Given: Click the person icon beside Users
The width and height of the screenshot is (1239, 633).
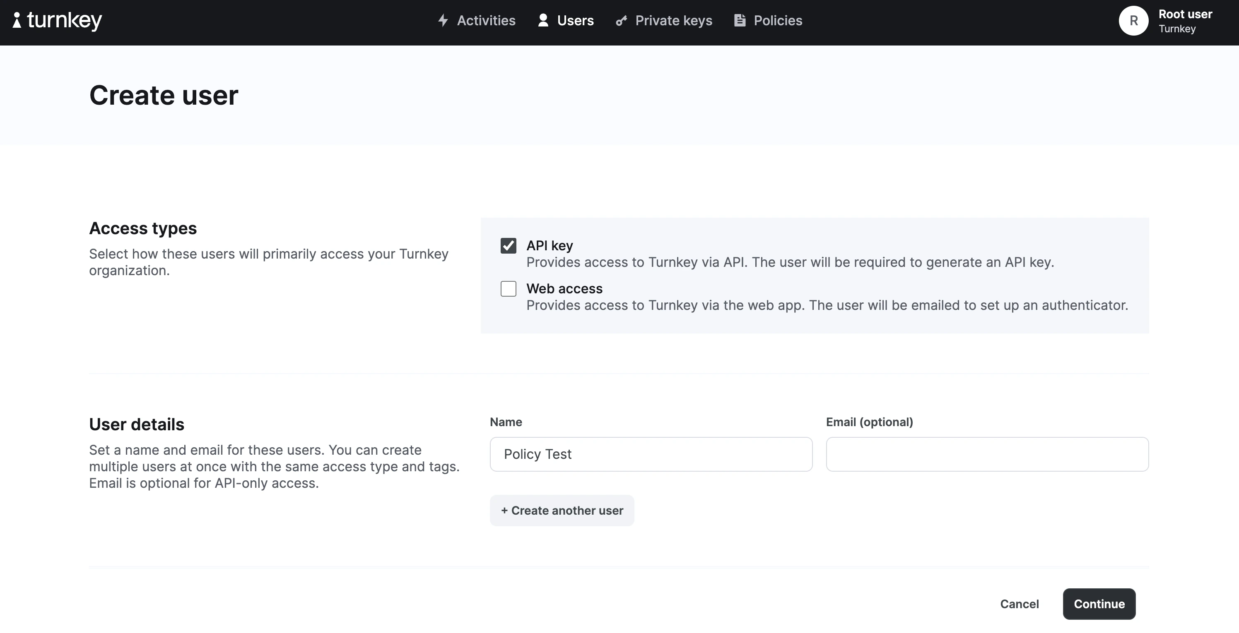Looking at the screenshot, I should (543, 20).
